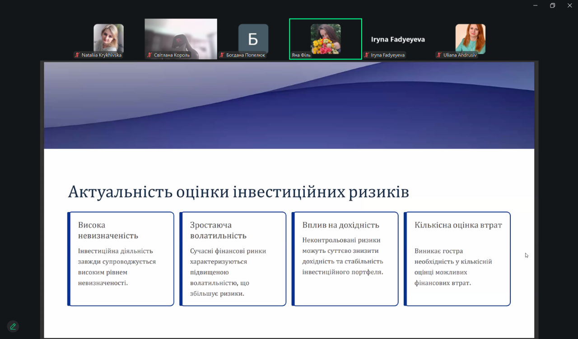Select Nataliia Krykhivska's video thumbnail

(x=108, y=38)
